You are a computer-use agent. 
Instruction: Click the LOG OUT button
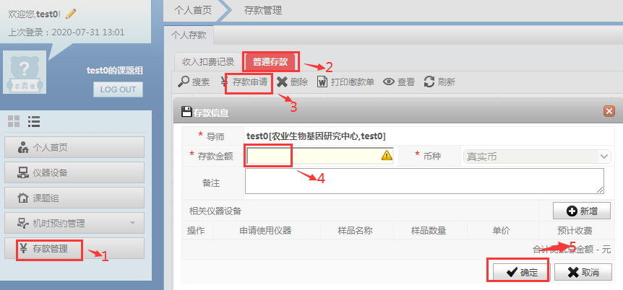click(x=118, y=89)
